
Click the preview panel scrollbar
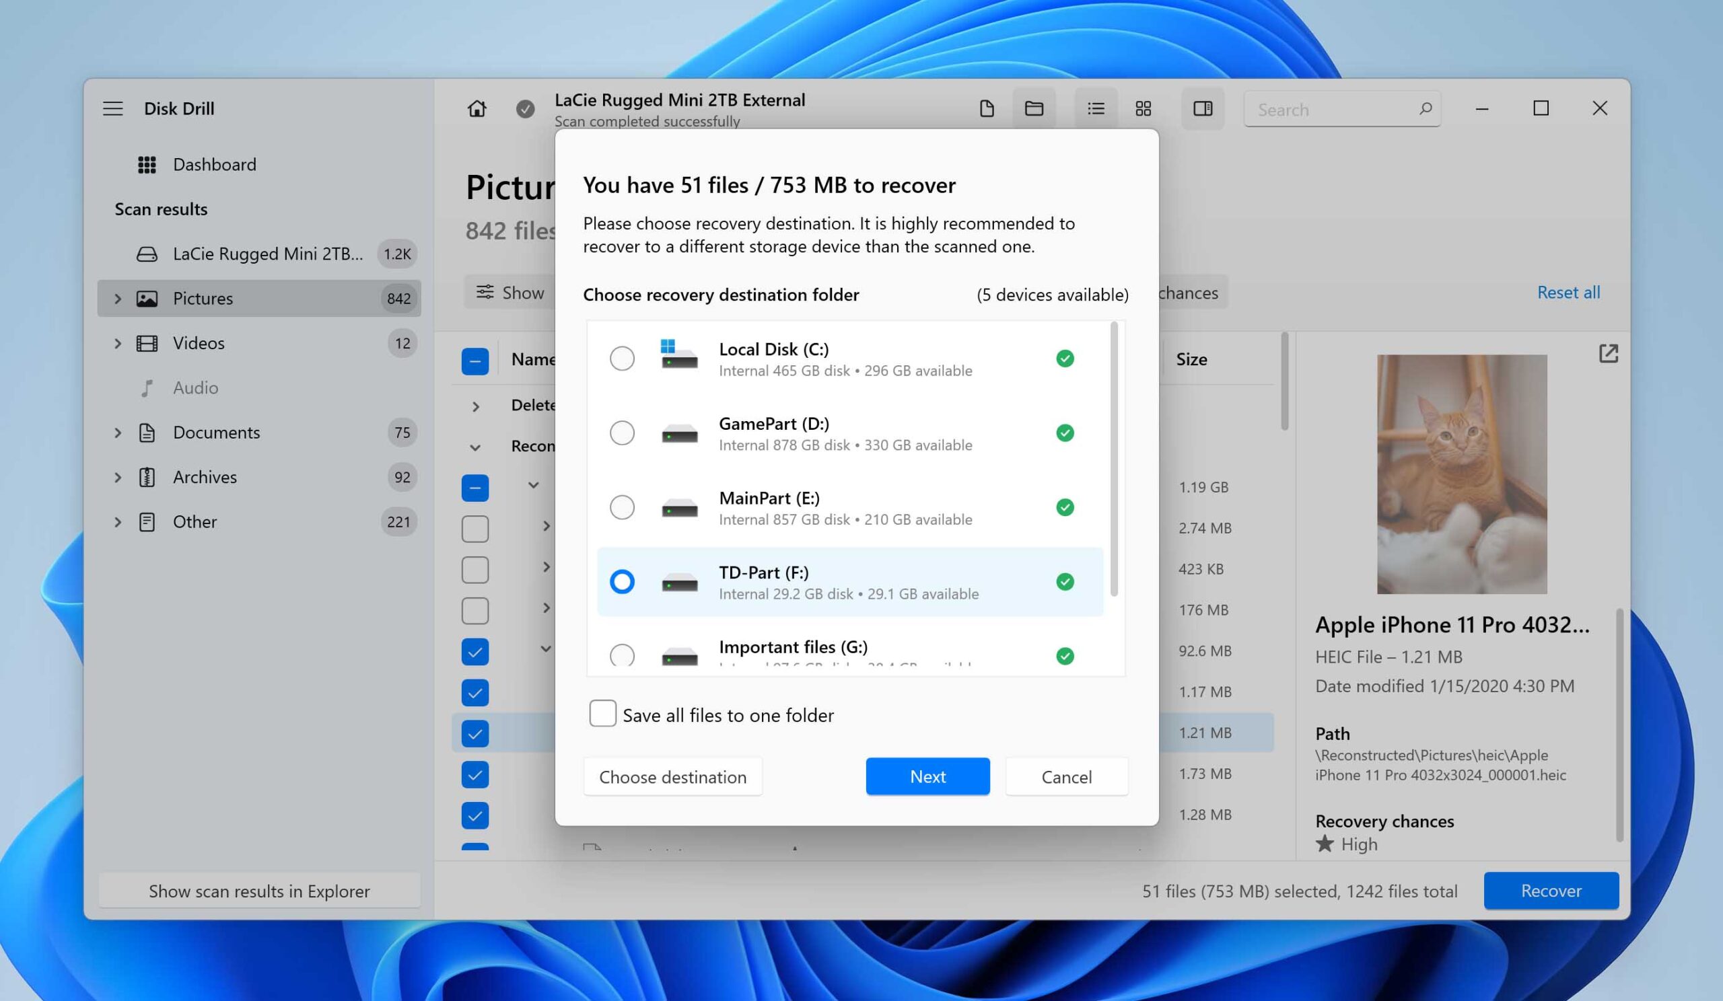(x=1619, y=726)
